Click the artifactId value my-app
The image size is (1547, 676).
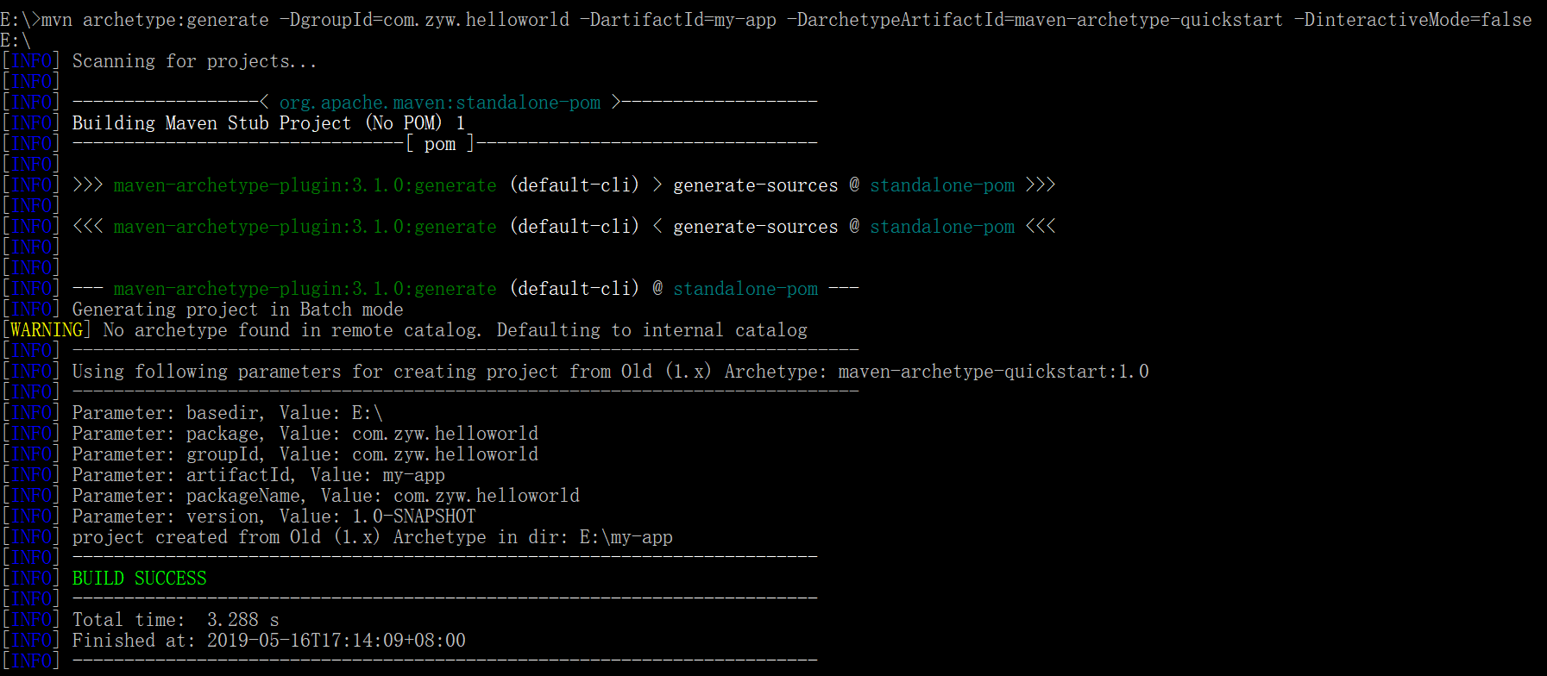click(414, 474)
